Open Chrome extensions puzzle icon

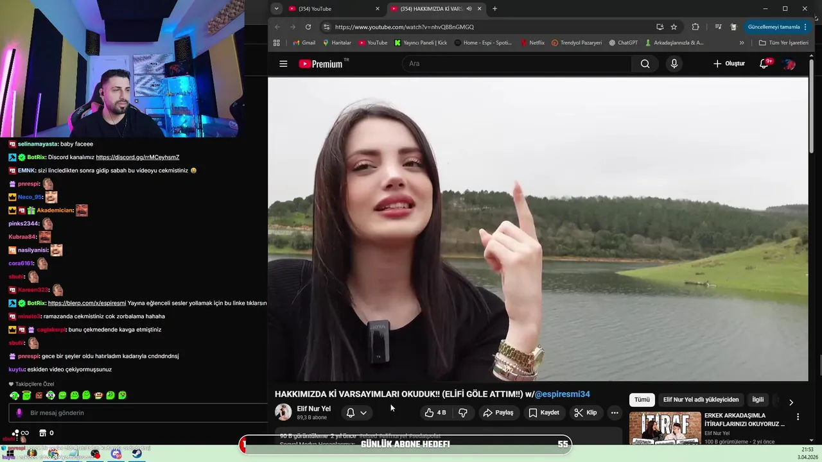point(695,27)
